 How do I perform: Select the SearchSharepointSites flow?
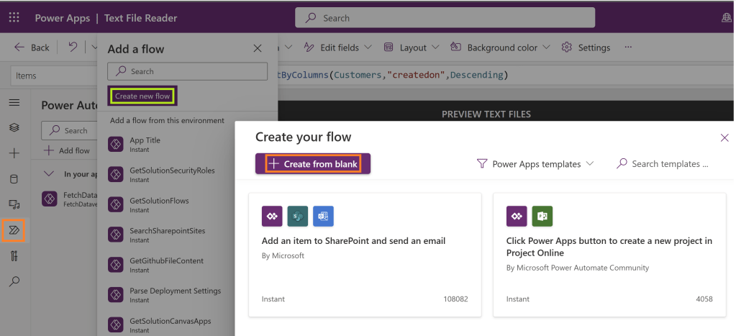click(x=167, y=231)
